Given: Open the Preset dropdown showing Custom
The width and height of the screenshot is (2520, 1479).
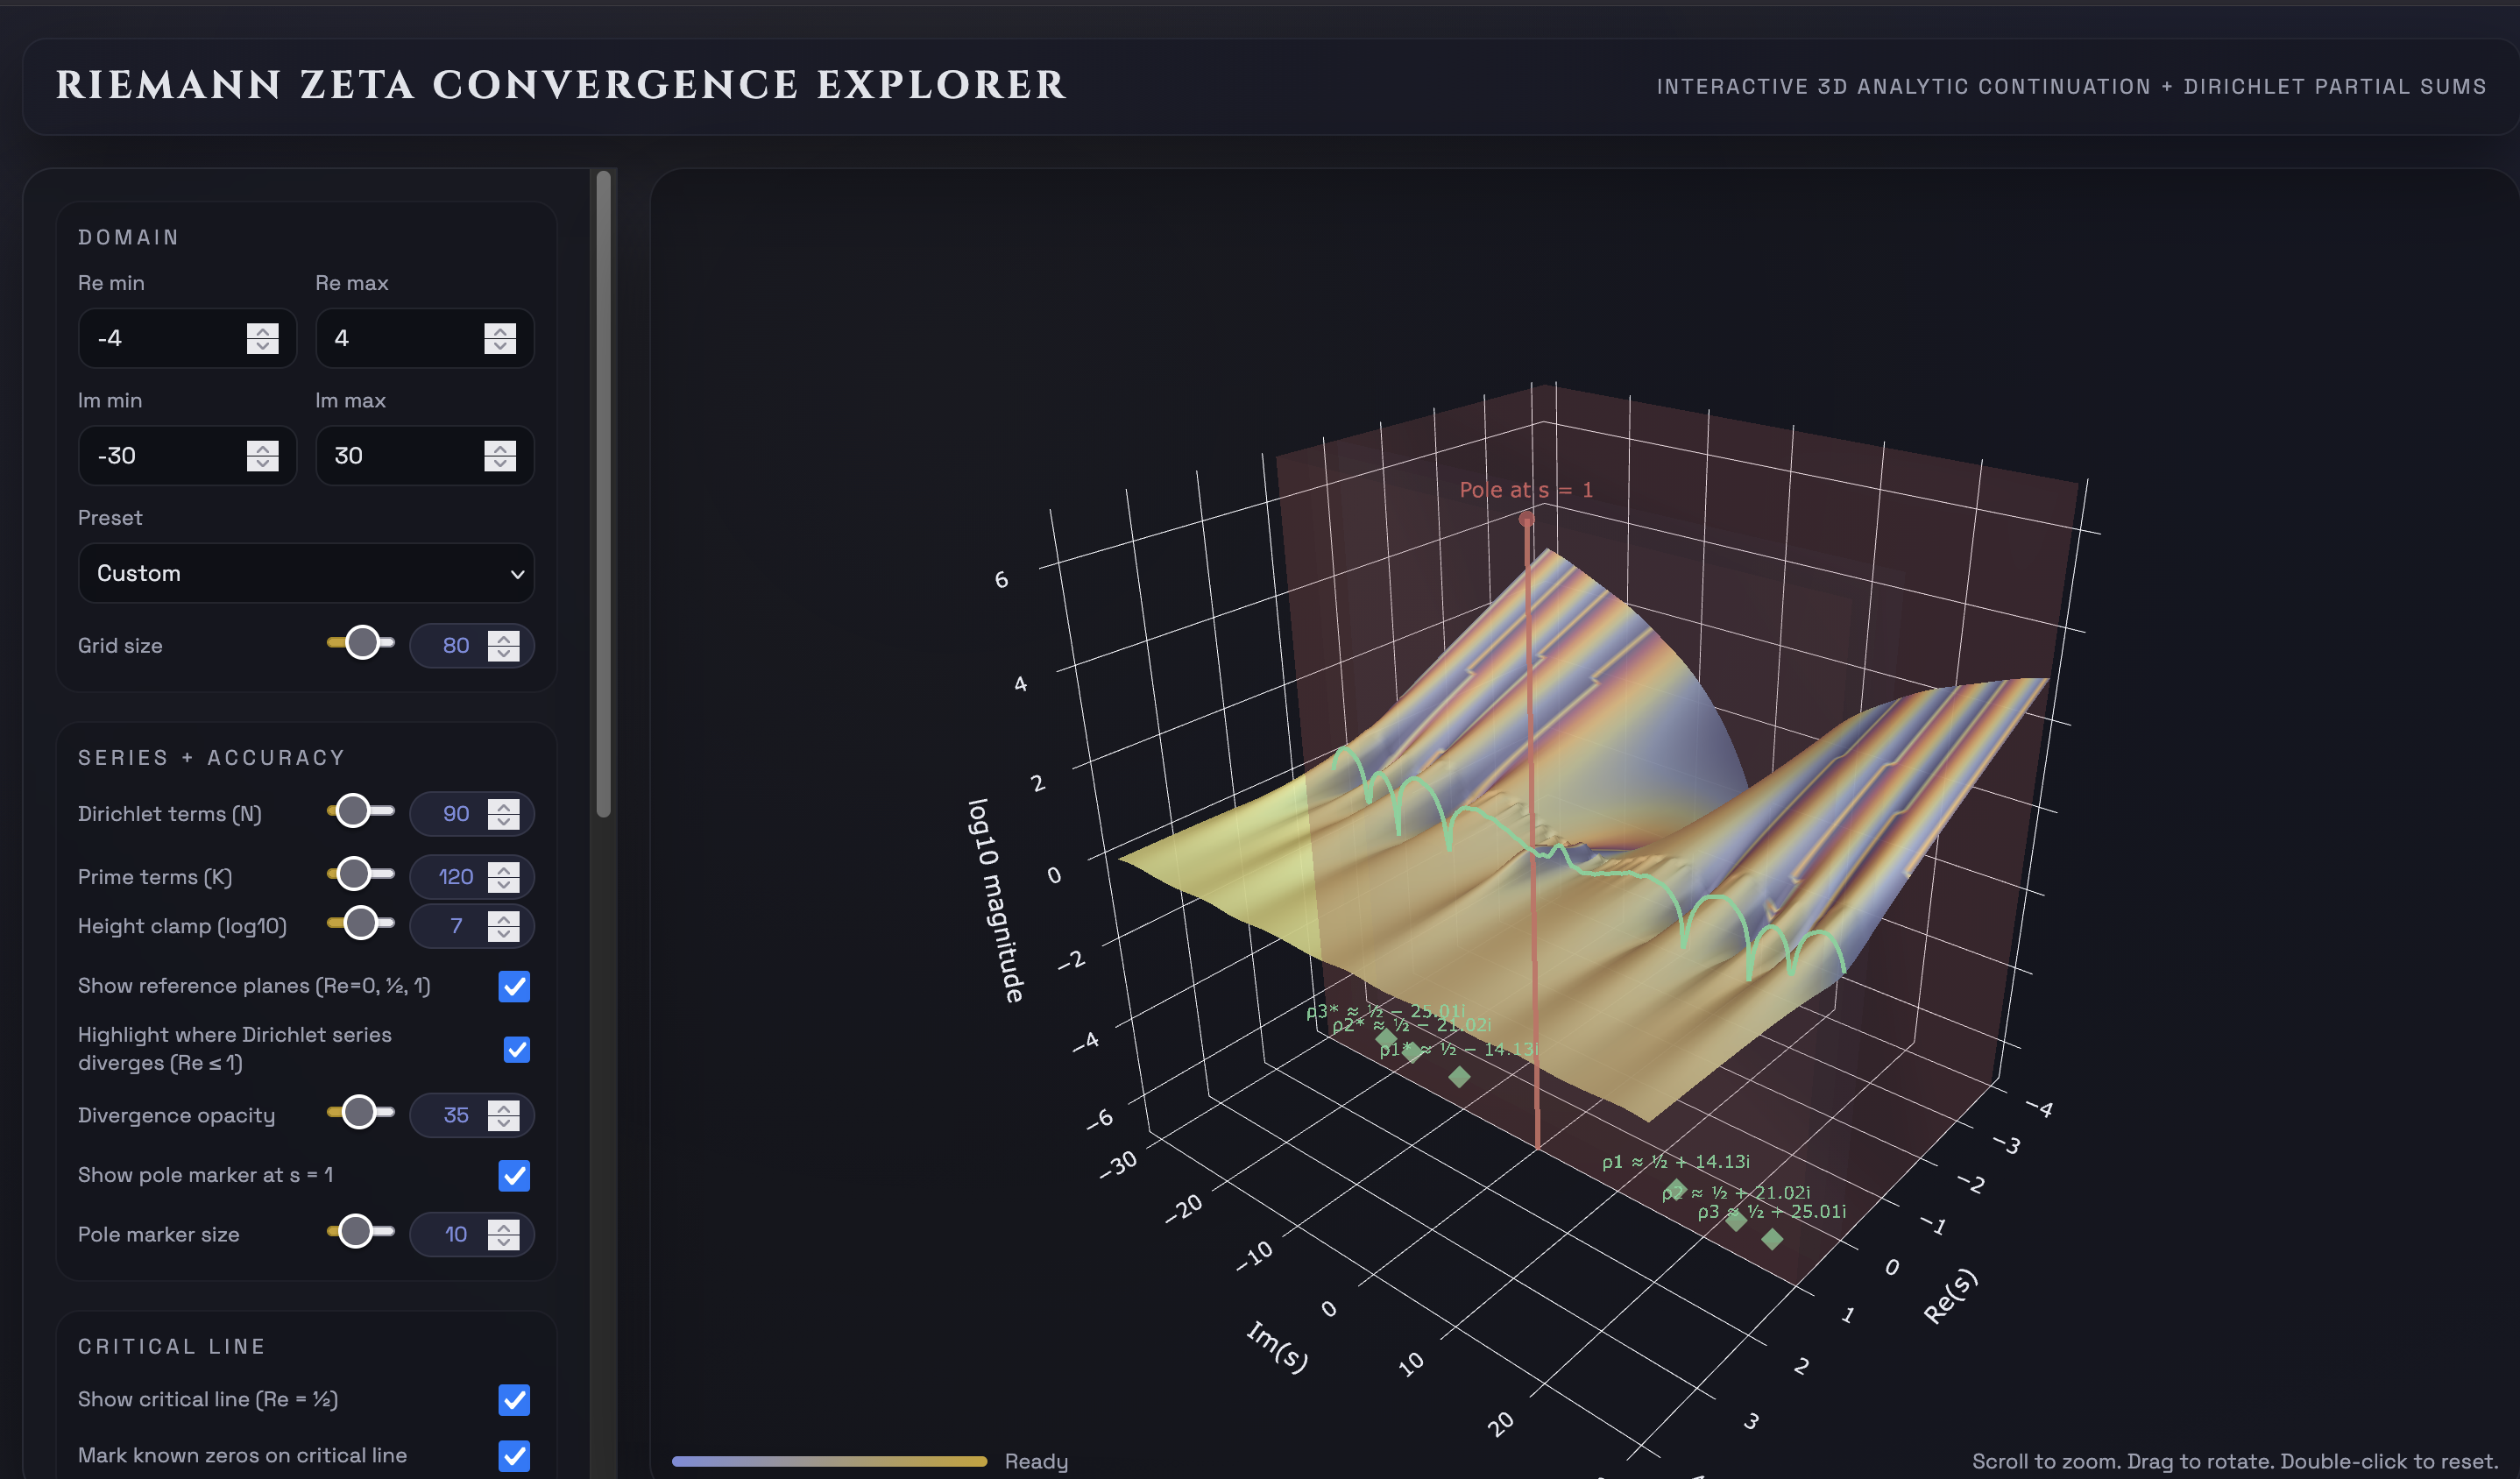Looking at the screenshot, I should (x=306, y=573).
